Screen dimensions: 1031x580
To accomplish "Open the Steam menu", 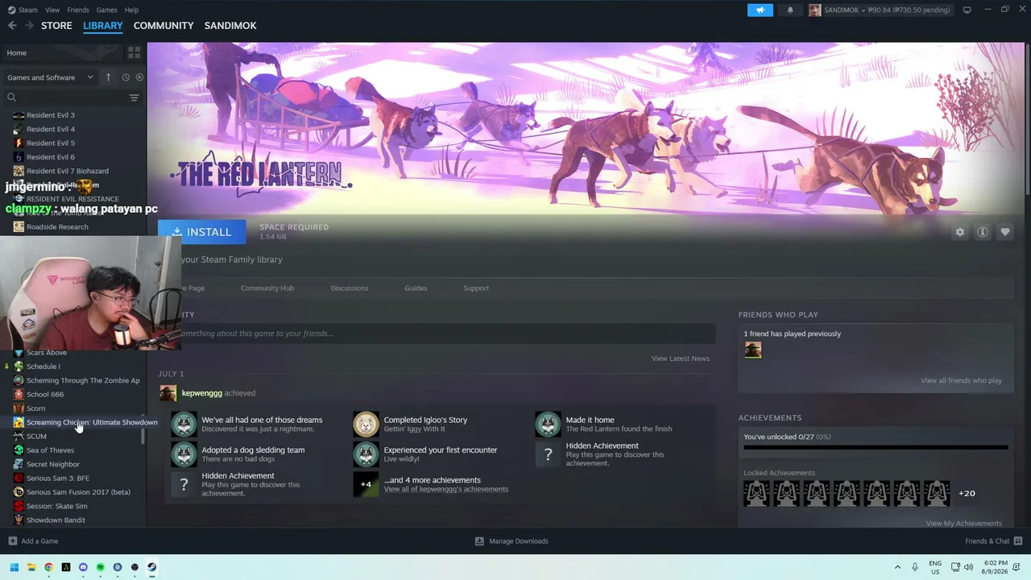I will coord(28,10).
